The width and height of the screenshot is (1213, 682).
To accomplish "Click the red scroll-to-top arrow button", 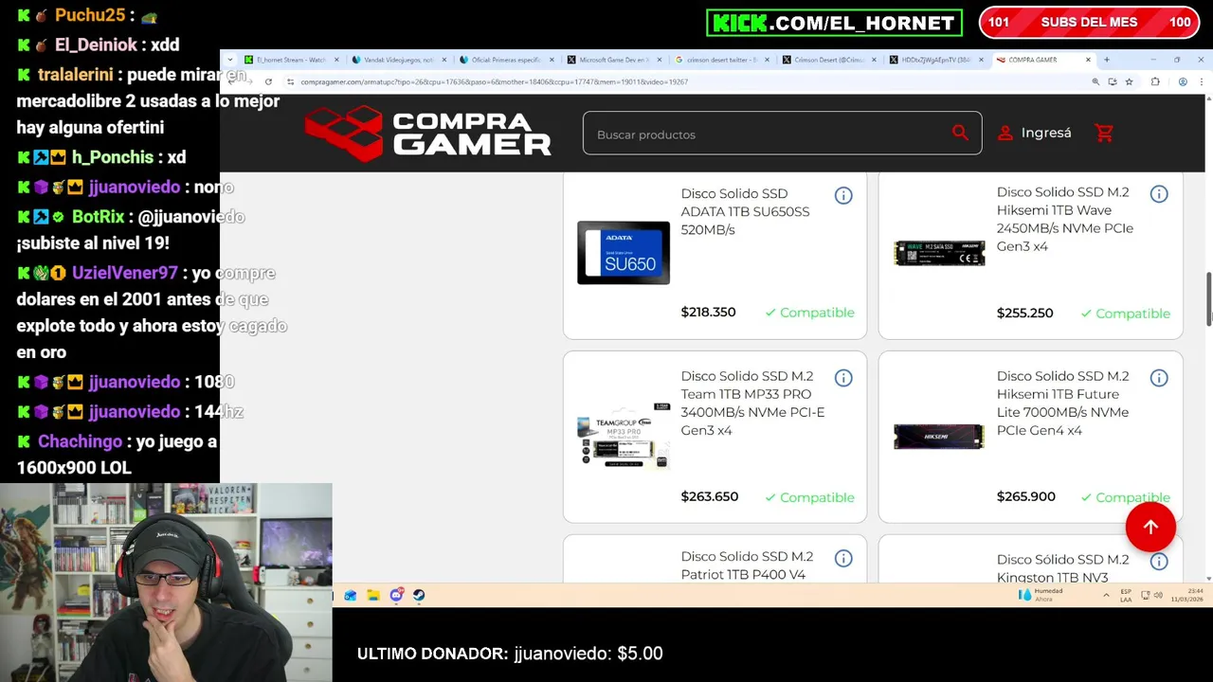I will click(1150, 527).
